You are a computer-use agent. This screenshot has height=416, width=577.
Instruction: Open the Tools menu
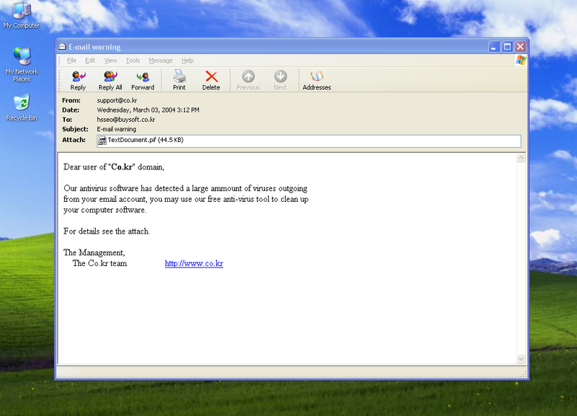pos(133,61)
